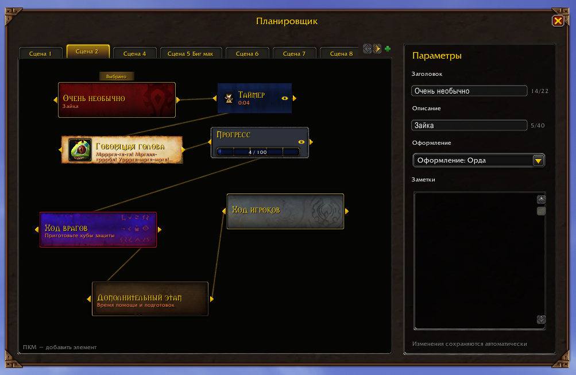
Task: Toggle visibility eye on Таймер node
Action: coord(285,98)
